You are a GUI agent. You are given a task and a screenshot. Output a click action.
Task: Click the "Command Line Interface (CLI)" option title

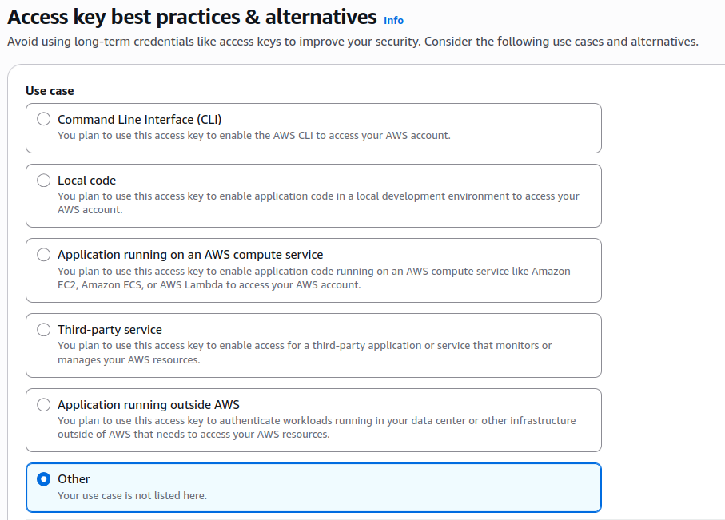139,120
